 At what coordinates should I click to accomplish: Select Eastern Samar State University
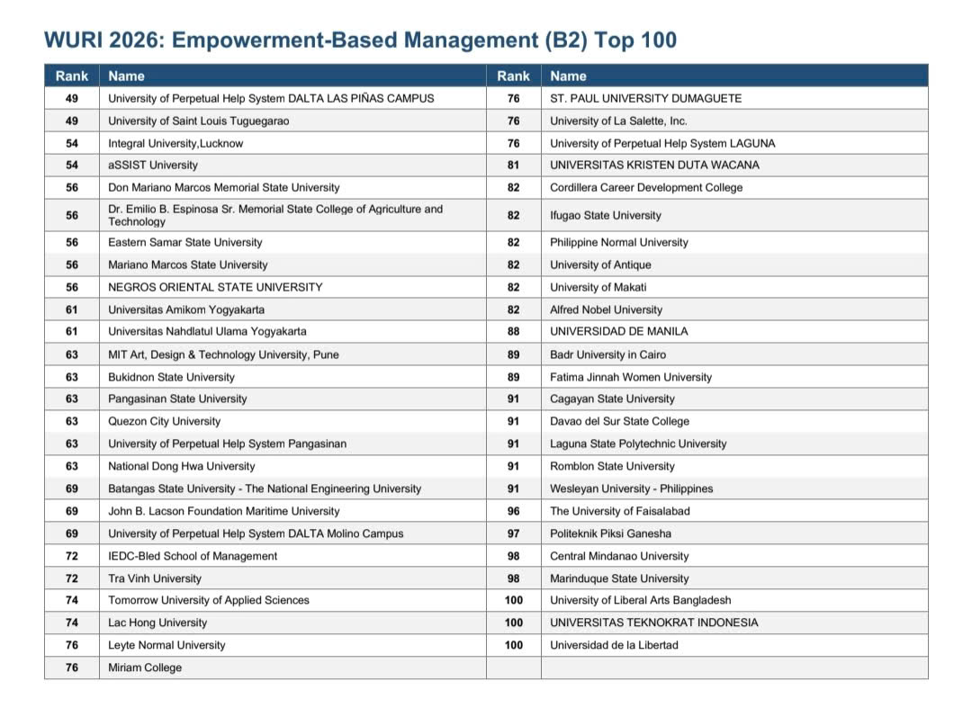click(x=184, y=242)
